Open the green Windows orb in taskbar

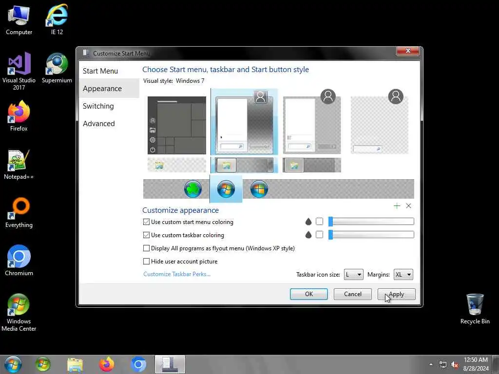pyautogui.click(x=43, y=364)
